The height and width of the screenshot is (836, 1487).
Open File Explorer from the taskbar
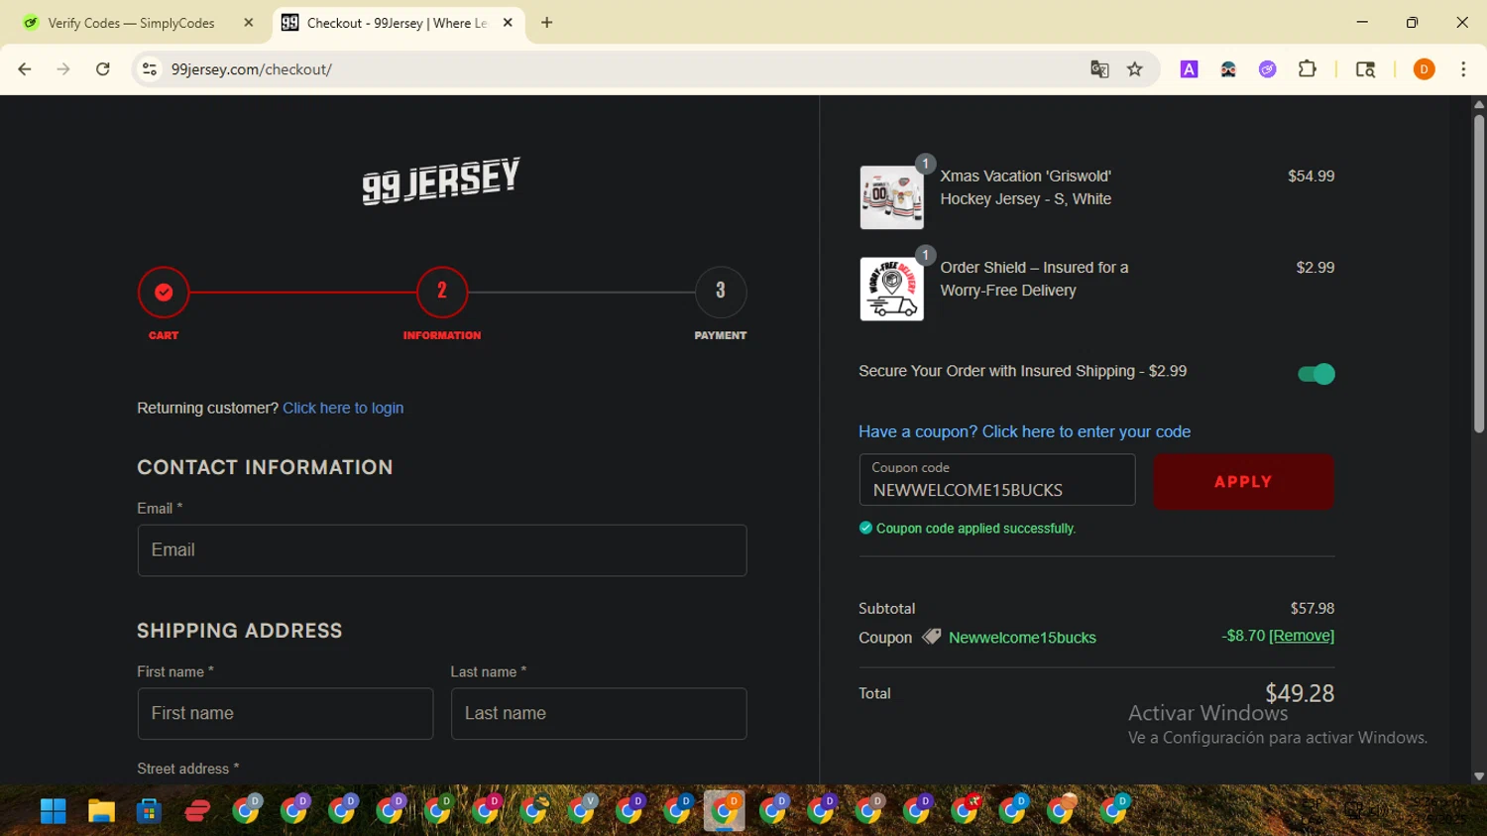(101, 811)
